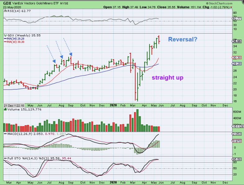Click the 2020 label below the price panel
Screen dimensions: 244x185
[113, 105]
